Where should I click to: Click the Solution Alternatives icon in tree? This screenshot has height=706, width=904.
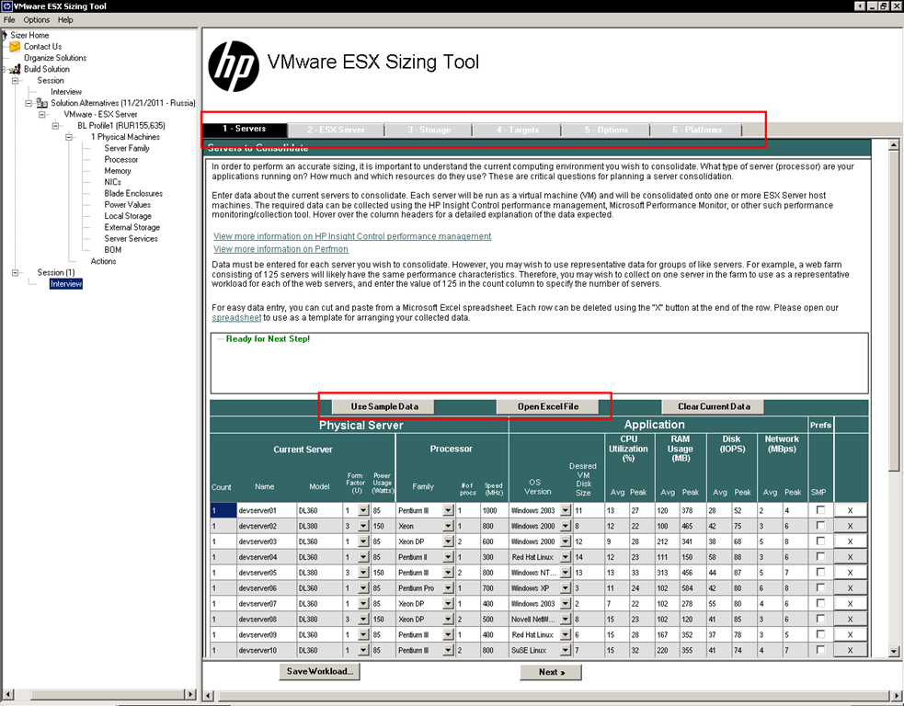(x=41, y=103)
